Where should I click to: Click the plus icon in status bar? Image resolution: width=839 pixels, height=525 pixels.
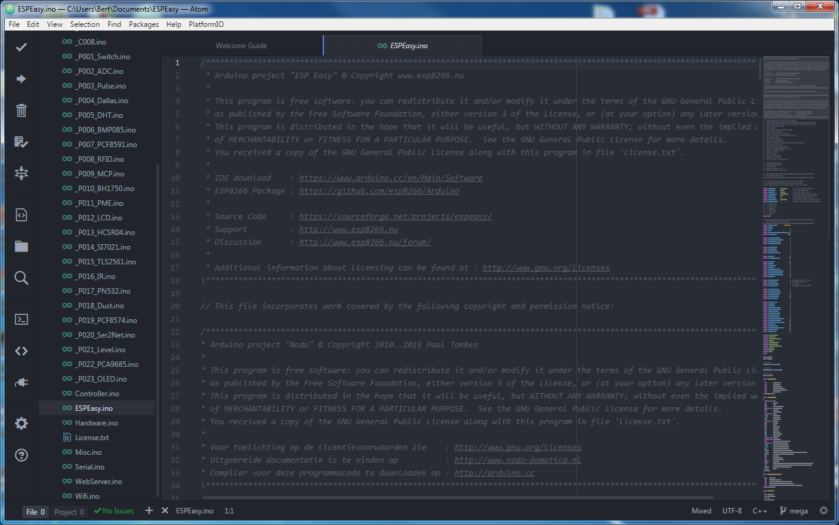[x=149, y=510]
